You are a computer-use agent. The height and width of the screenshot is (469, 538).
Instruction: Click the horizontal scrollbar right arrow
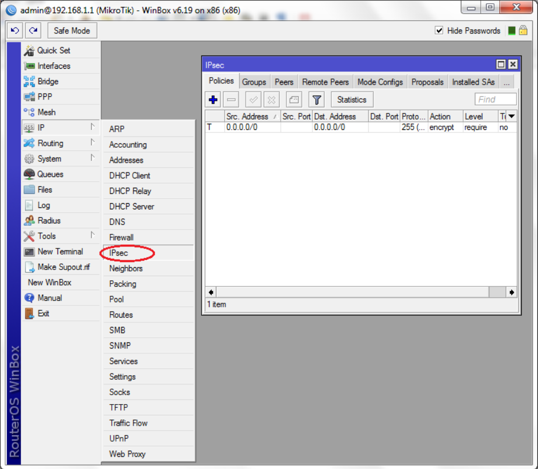(x=511, y=292)
